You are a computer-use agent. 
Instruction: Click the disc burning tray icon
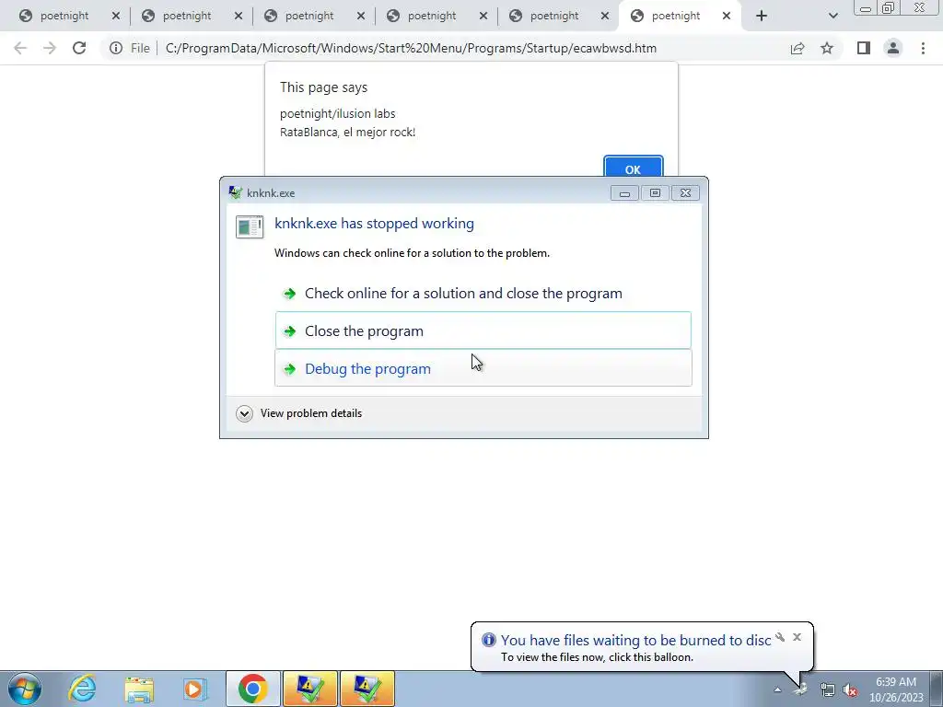800,689
